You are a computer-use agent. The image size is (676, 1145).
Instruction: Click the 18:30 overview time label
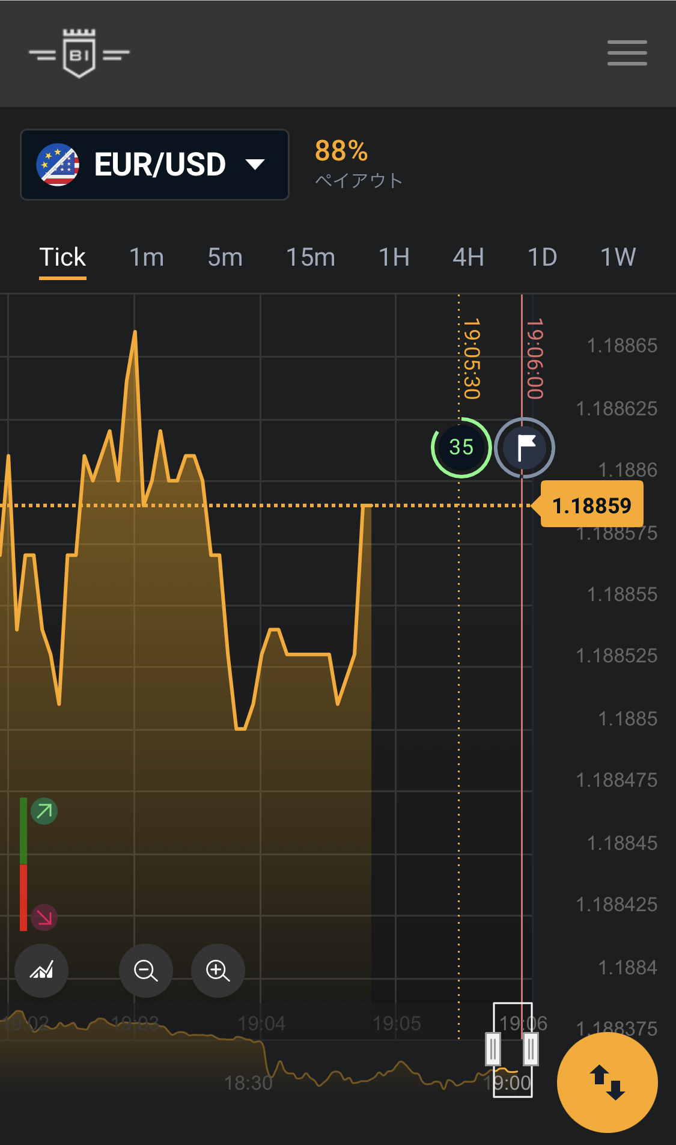coord(248,1083)
